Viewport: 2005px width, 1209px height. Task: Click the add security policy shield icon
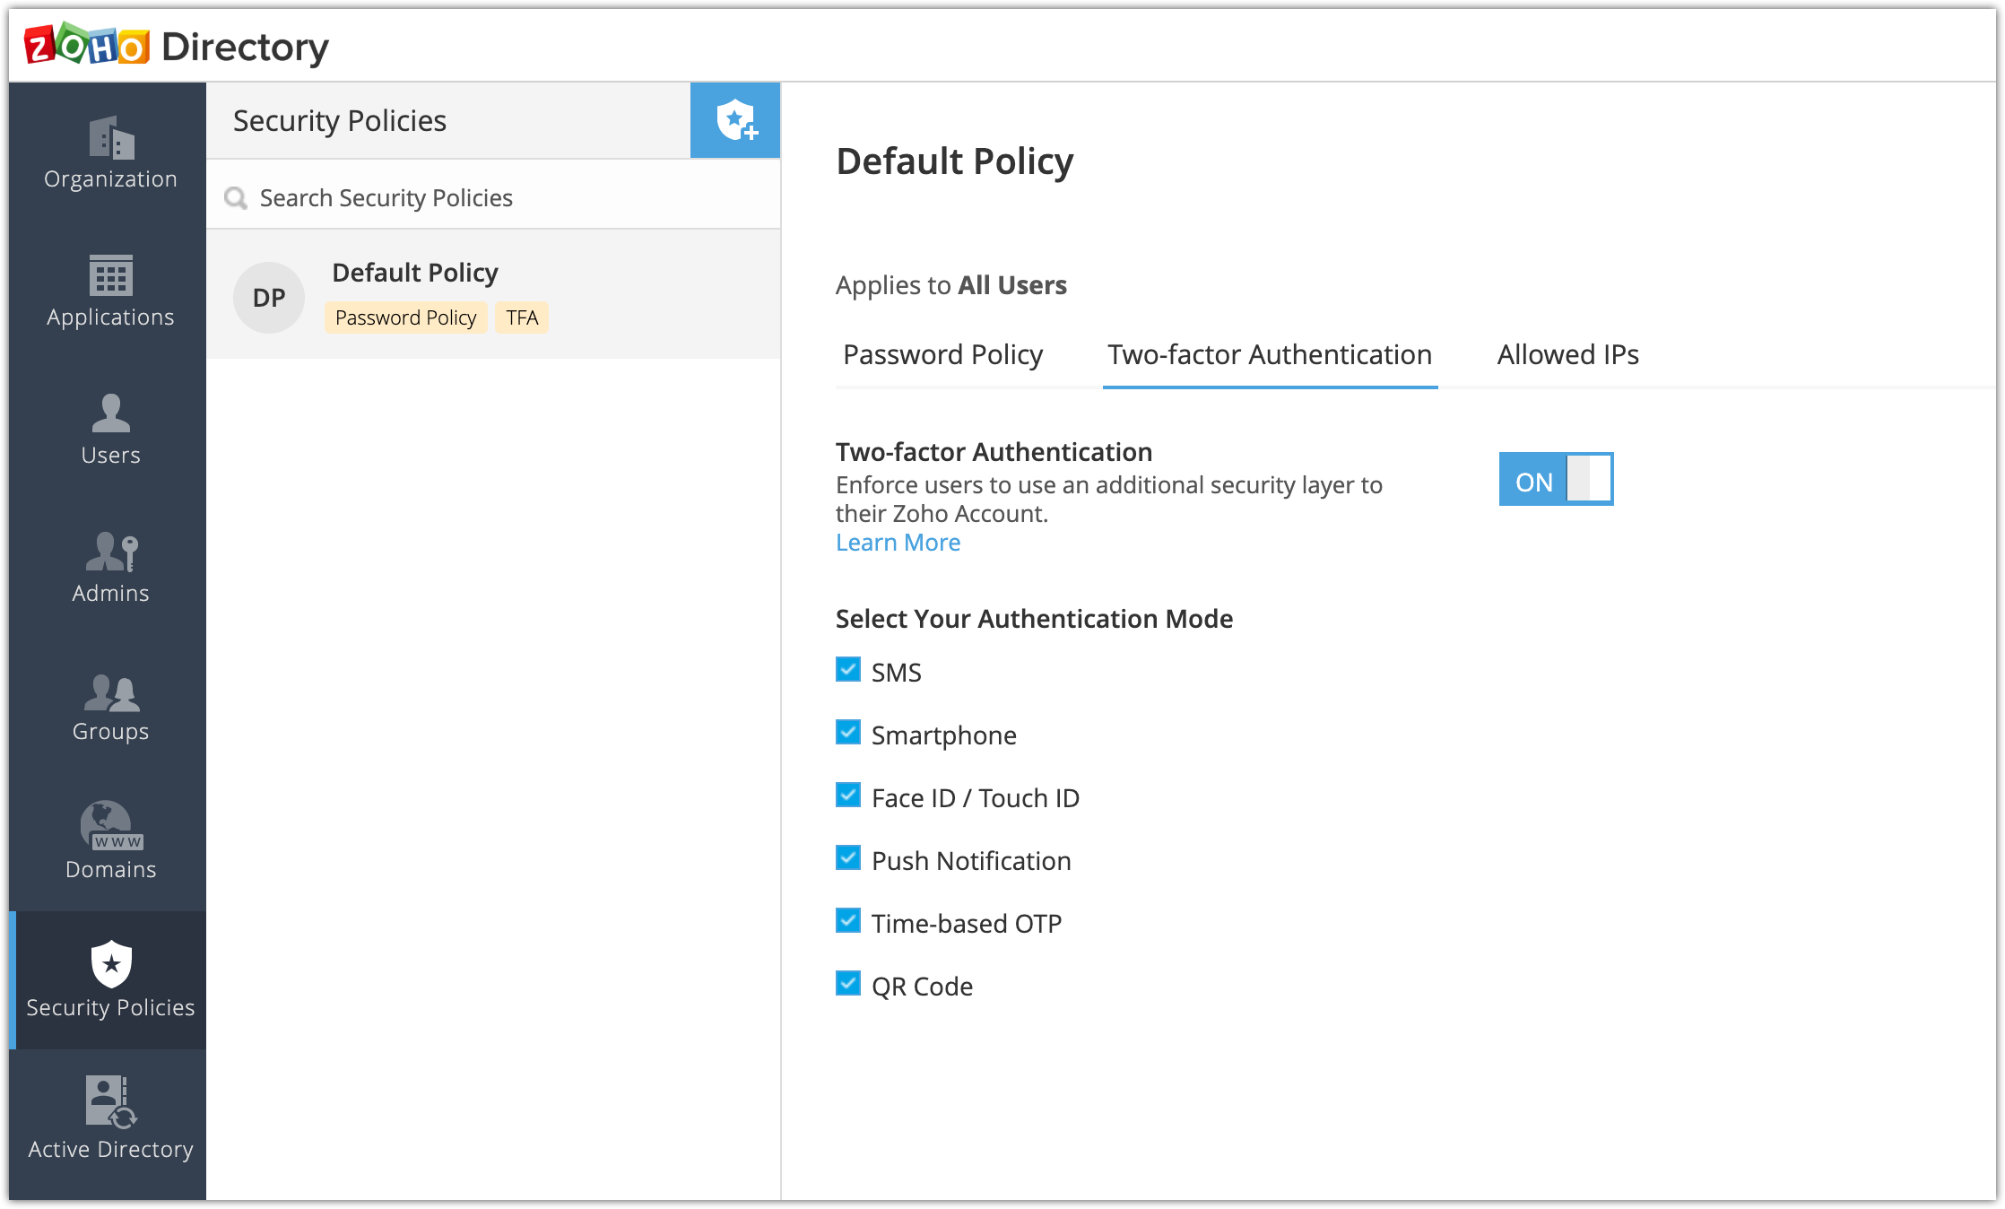(x=735, y=120)
